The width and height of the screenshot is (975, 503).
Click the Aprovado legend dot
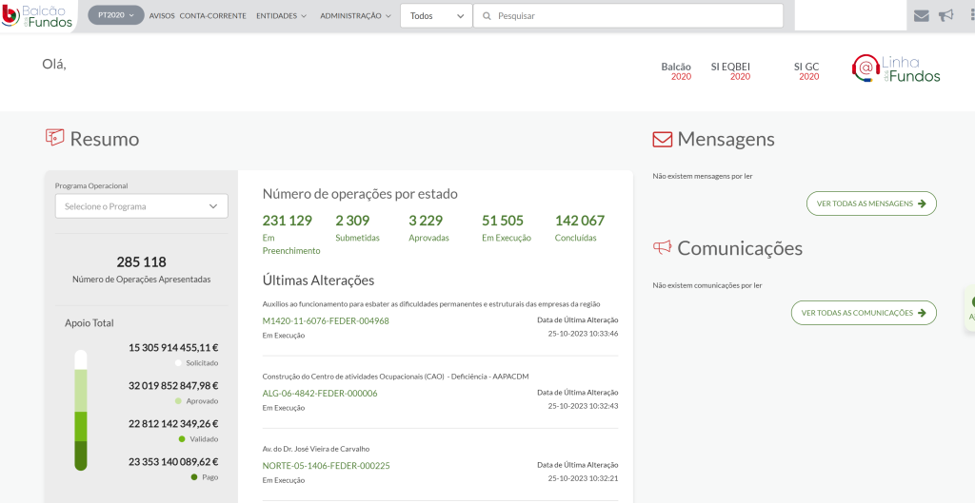point(178,401)
